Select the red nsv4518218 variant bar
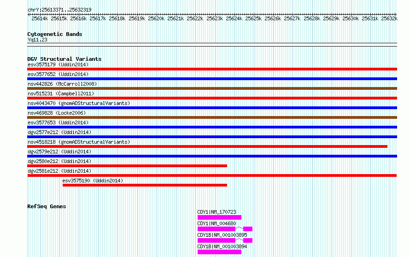 click(207, 146)
